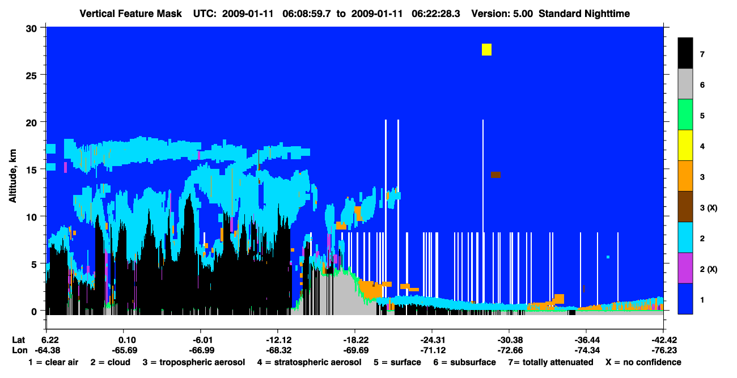Click longitude value -74.34
737x378 pixels.
586,350
